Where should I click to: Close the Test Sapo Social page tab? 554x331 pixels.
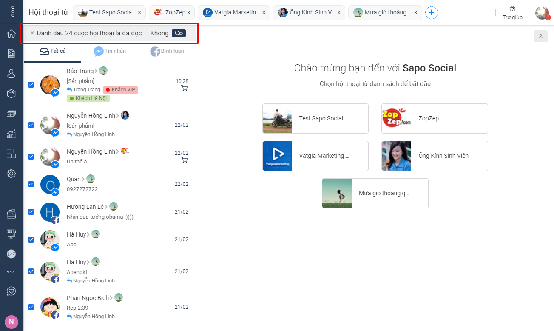point(139,13)
